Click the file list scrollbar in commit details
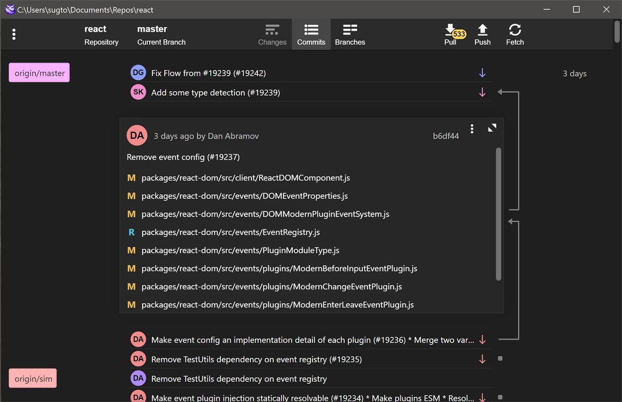The width and height of the screenshot is (622, 402). (499, 214)
